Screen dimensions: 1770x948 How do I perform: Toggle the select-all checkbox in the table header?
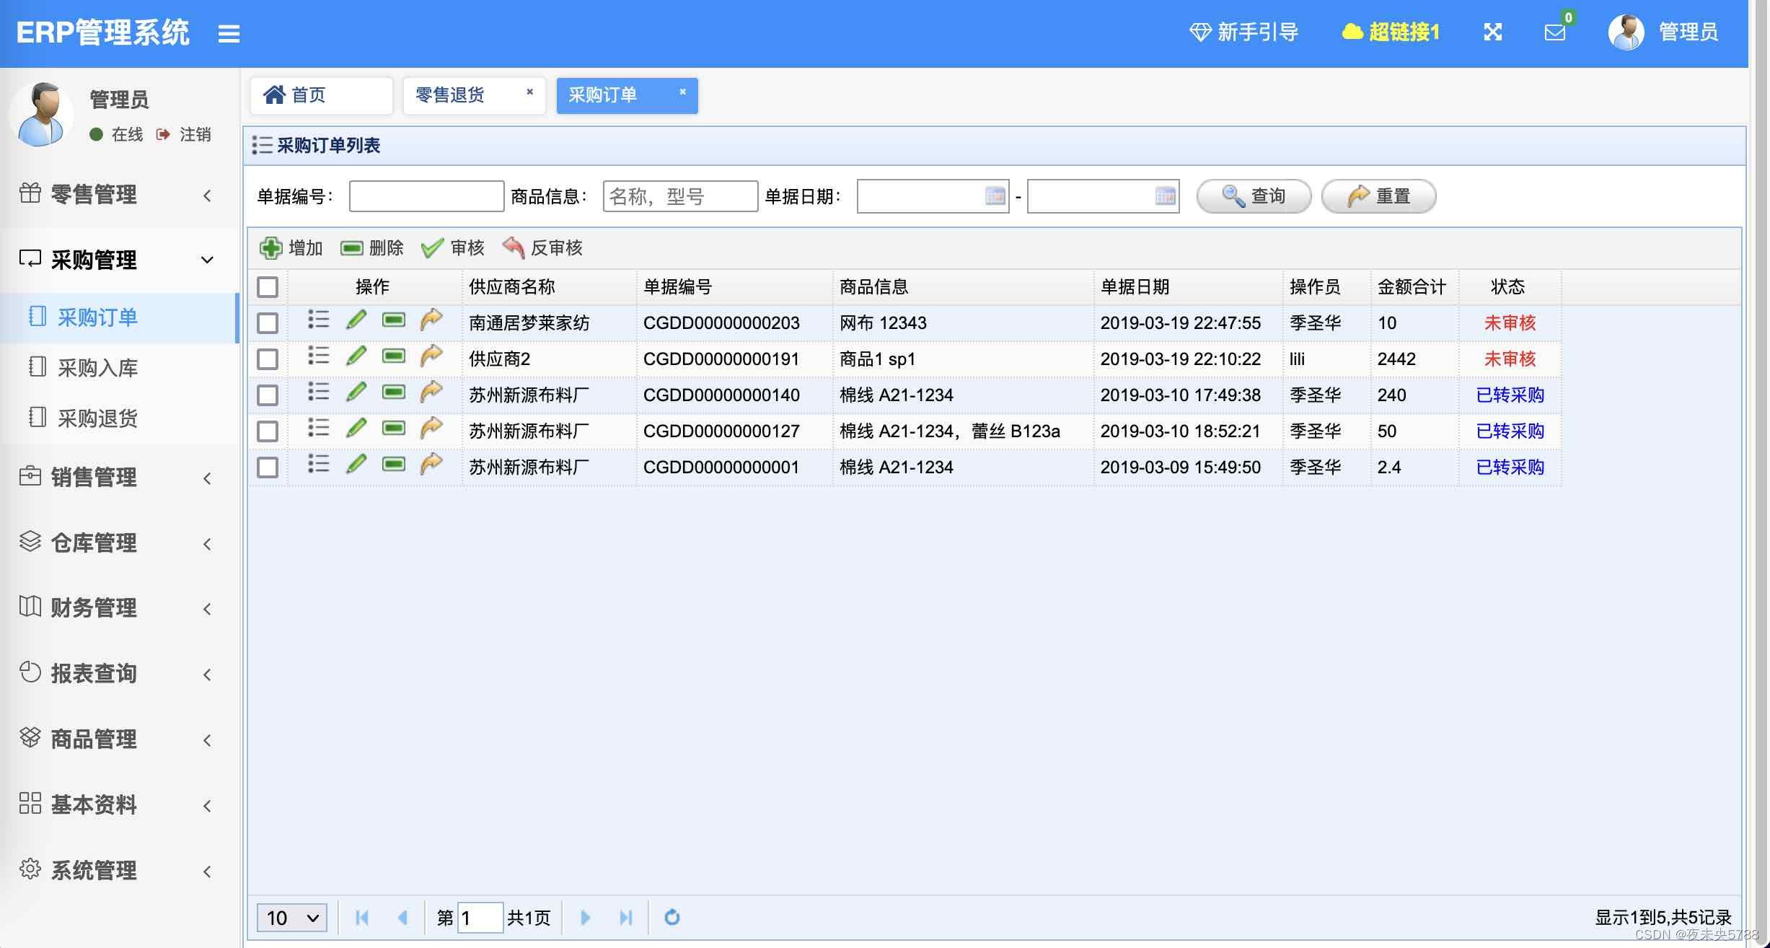tap(267, 286)
